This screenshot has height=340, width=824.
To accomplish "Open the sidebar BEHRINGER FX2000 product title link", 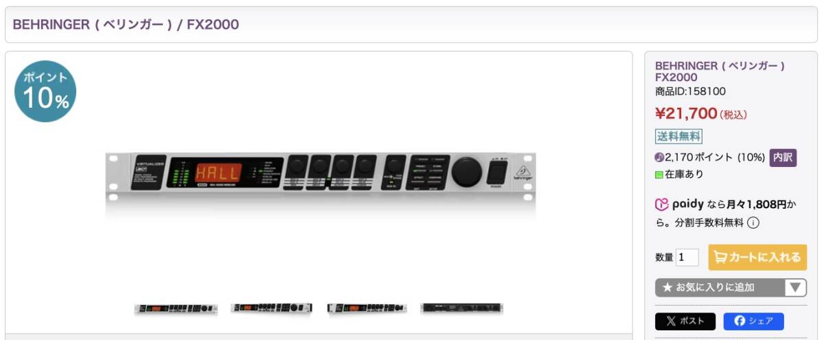I will pyautogui.click(x=720, y=71).
